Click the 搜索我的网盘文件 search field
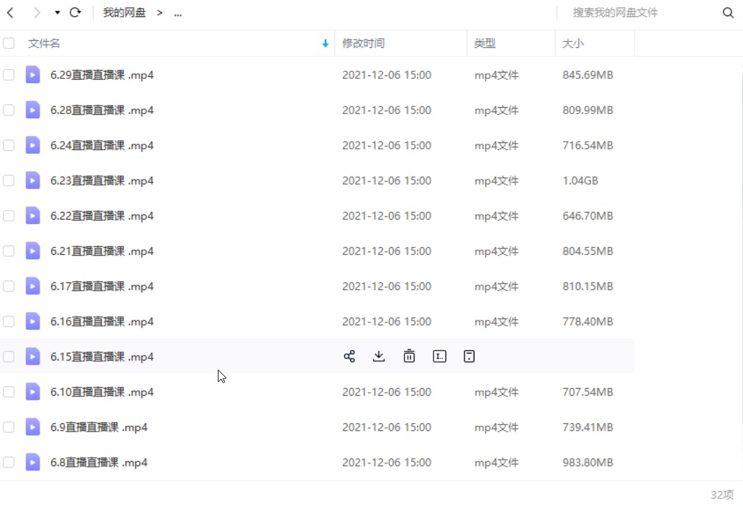This screenshot has height=507, width=743. [634, 13]
